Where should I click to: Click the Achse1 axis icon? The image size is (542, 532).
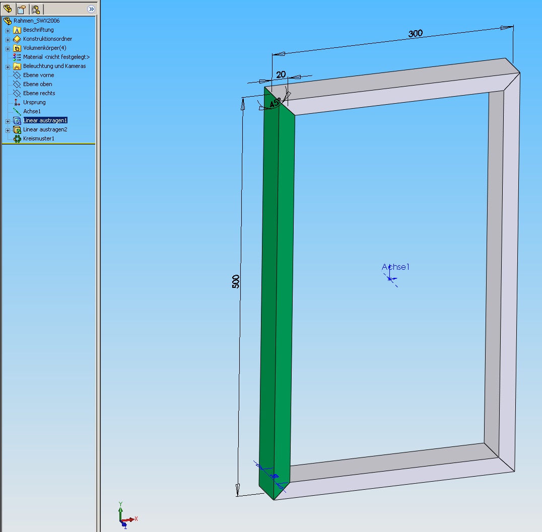[17, 111]
